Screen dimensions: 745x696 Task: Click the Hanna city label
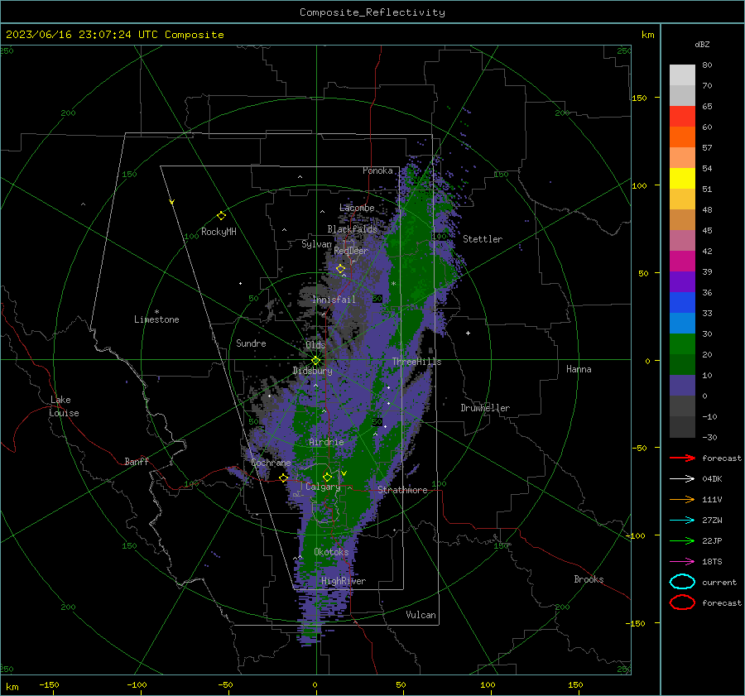point(579,369)
